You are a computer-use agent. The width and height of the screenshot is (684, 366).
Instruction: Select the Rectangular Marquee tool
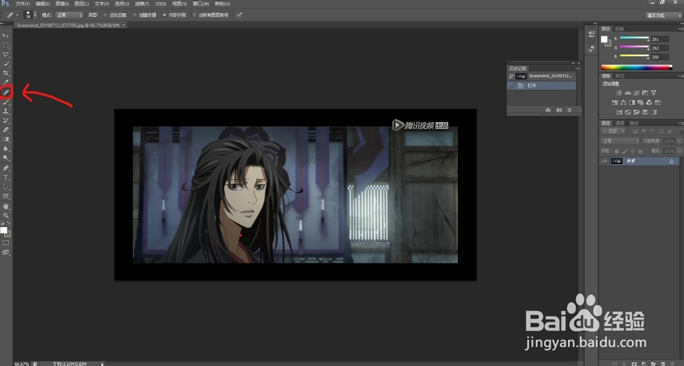point(5,45)
